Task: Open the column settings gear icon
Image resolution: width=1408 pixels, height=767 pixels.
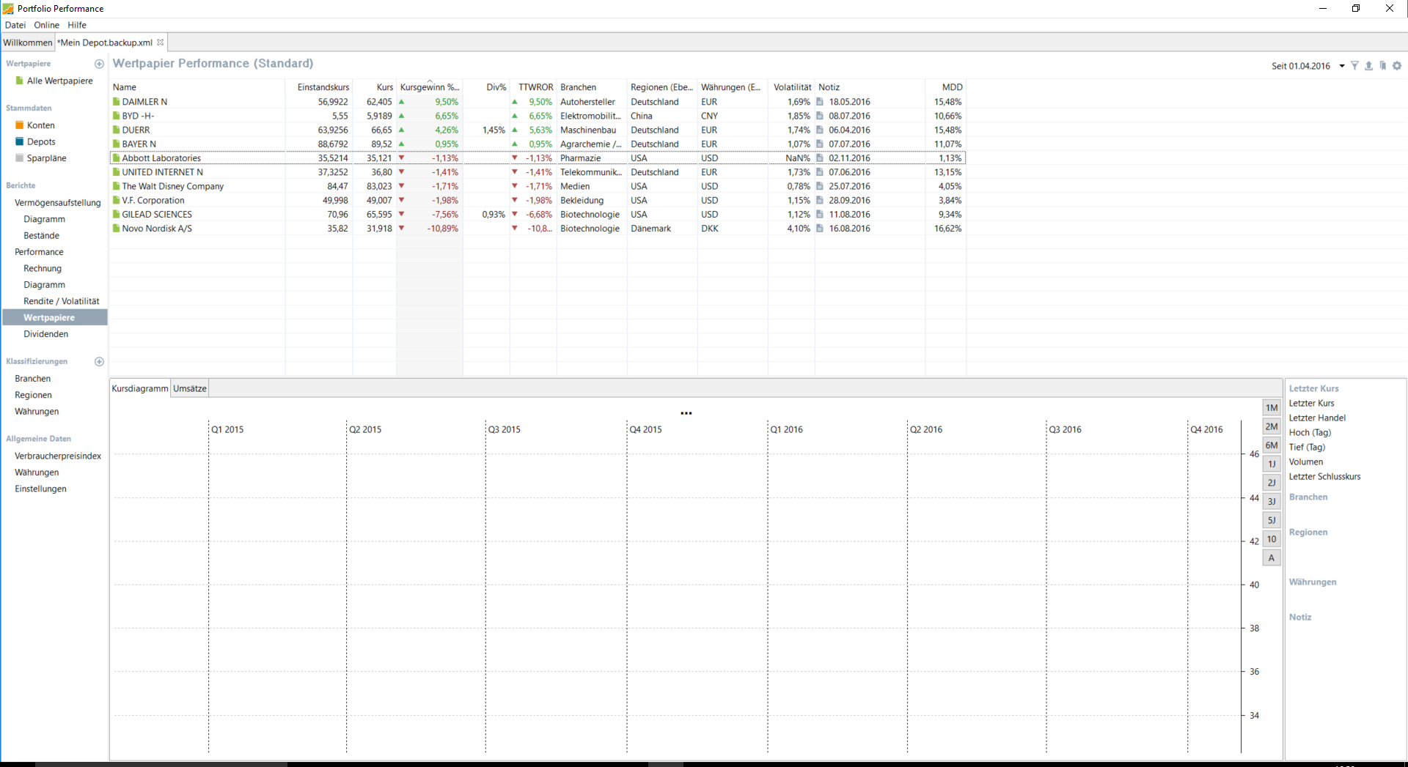Action: tap(1397, 66)
